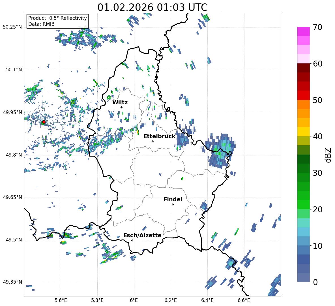Click the 50.25°N latitude tick label
Image resolution: width=335 pixels, height=306 pixels.
[12, 27]
